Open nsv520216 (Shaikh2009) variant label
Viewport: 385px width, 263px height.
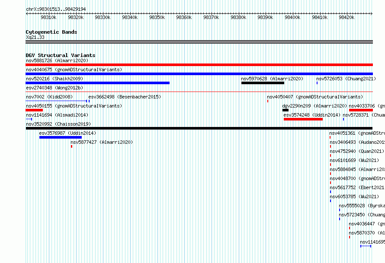[55, 79]
